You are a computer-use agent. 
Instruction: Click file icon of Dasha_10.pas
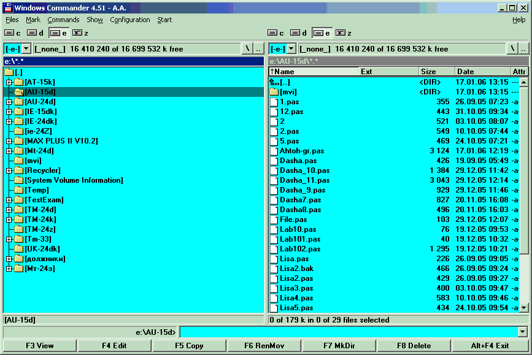coord(274,170)
